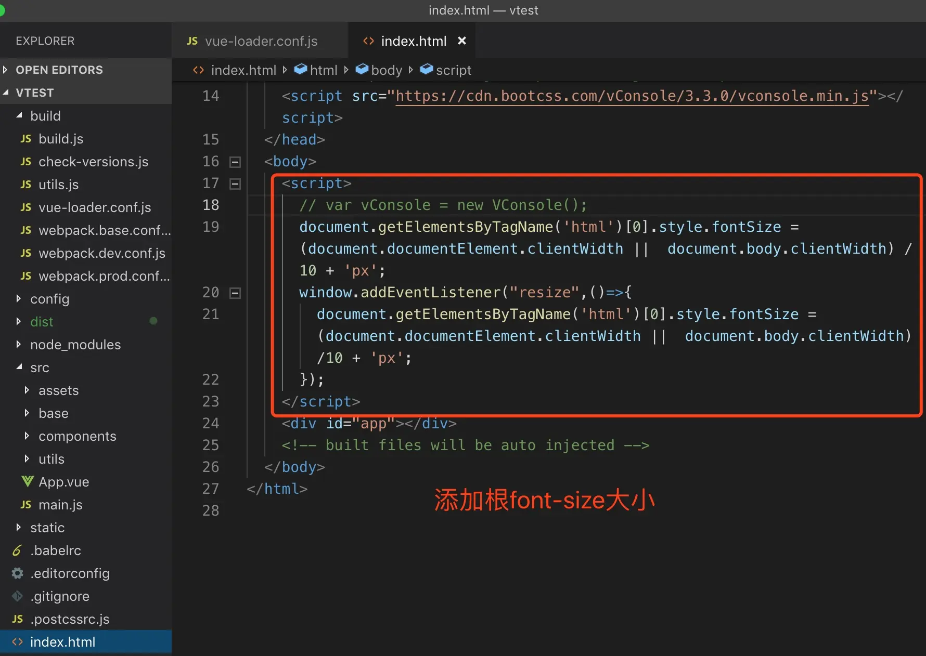Open the .gitignore file
926x656 pixels.
click(60, 596)
